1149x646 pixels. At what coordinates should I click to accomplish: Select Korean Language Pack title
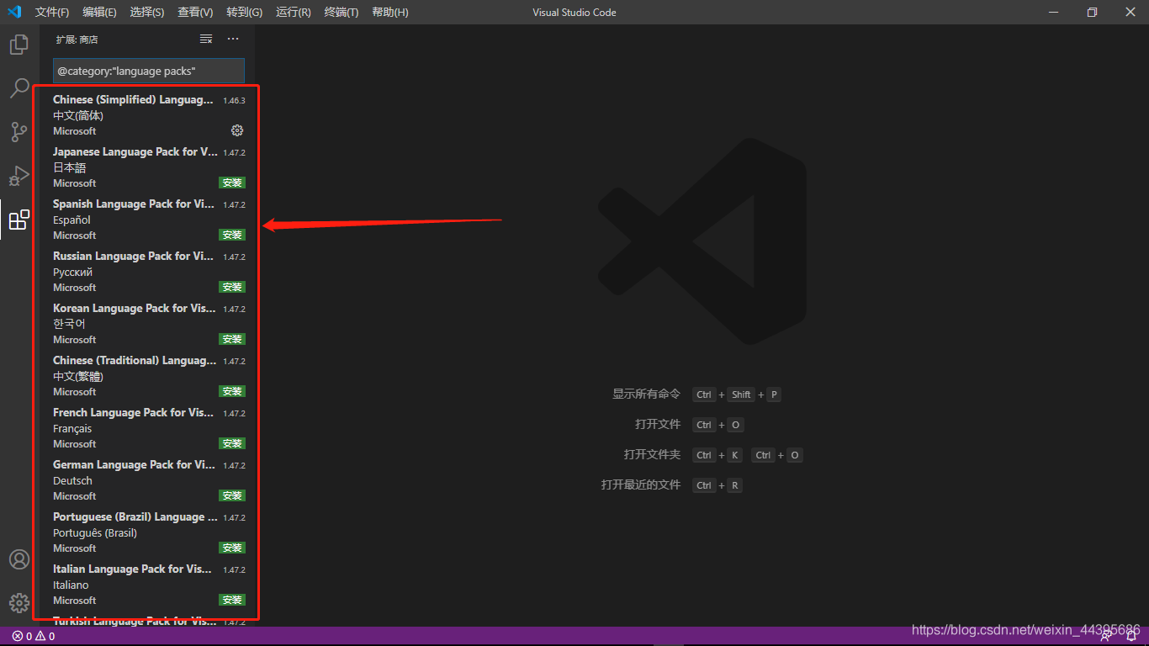coord(135,309)
